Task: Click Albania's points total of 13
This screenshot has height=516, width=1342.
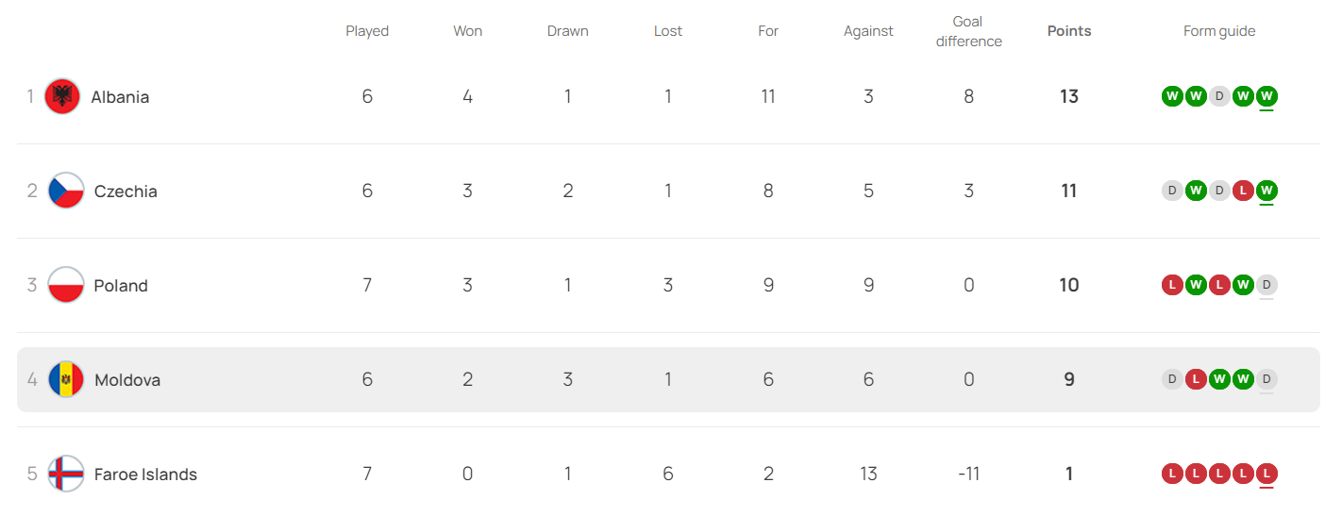Action: coord(1068,96)
